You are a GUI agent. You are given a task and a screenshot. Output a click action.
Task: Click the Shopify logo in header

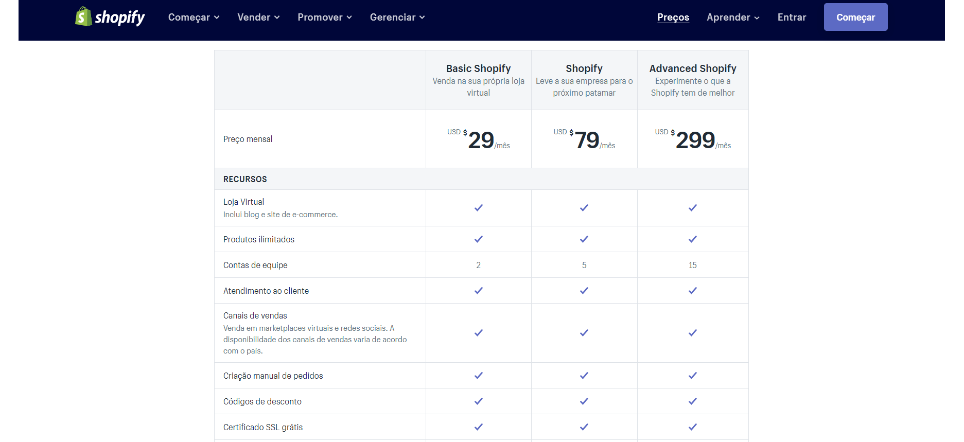click(x=110, y=17)
